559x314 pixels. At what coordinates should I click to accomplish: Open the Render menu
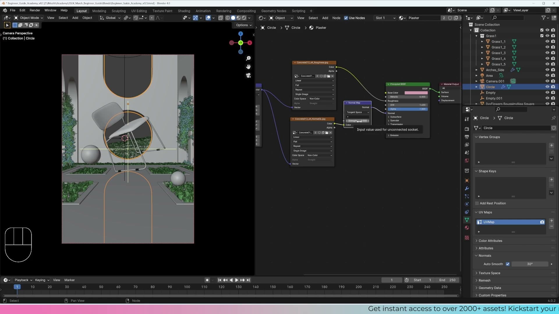[x=35, y=10]
